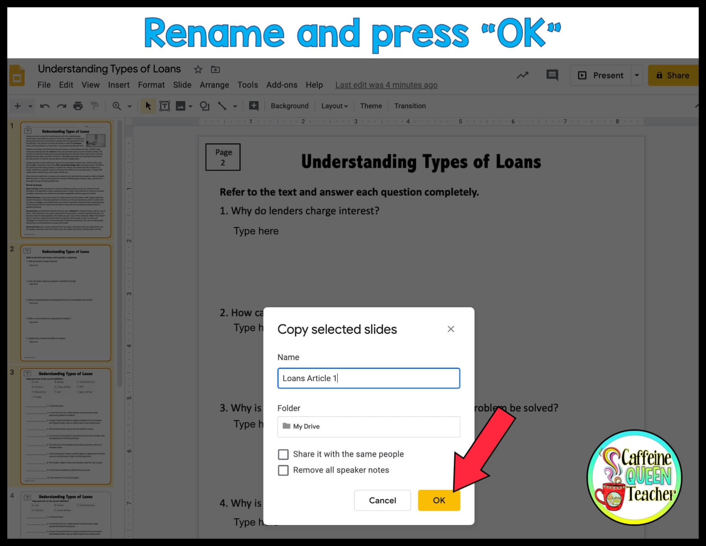This screenshot has width=706, height=546.
Task: Open the Help menu
Action: pos(314,85)
